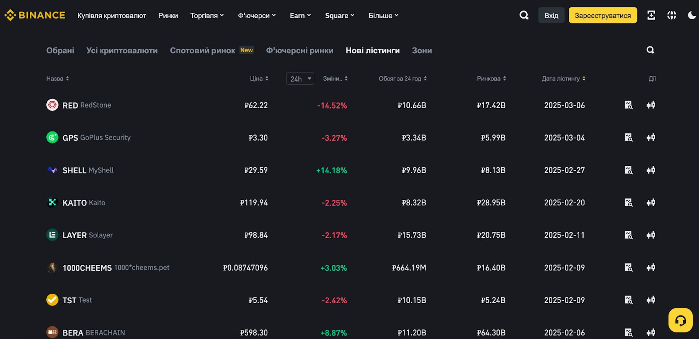Click the Вхід login button
The width and height of the screenshot is (699, 339).
click(x=551, y=15)
